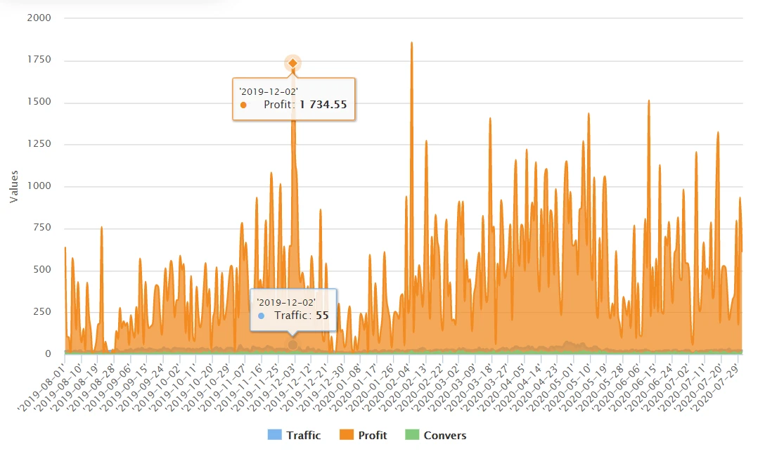Click the Traffic point marker under tooltip
The image size is (765, 461).
(292, 345)
